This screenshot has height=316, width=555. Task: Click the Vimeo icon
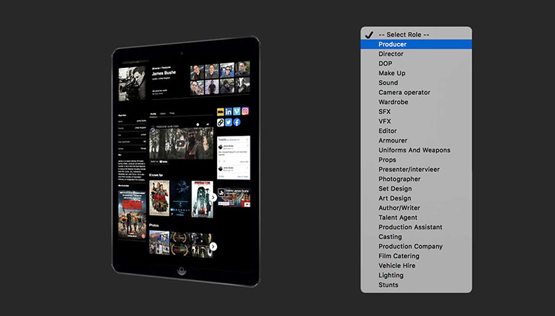(237, 112)
